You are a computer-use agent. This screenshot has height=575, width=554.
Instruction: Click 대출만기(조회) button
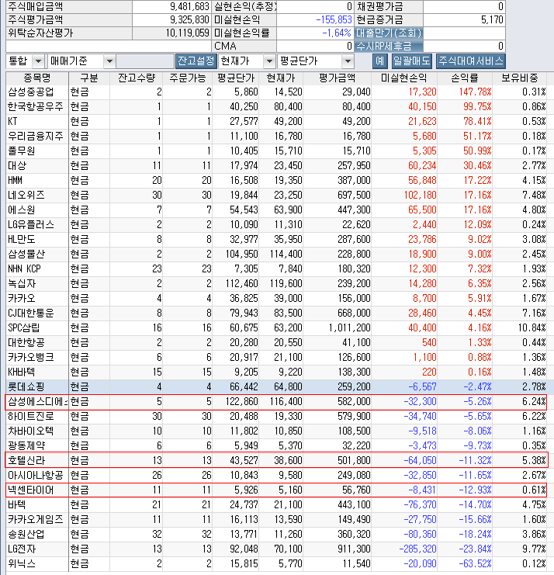389,33
